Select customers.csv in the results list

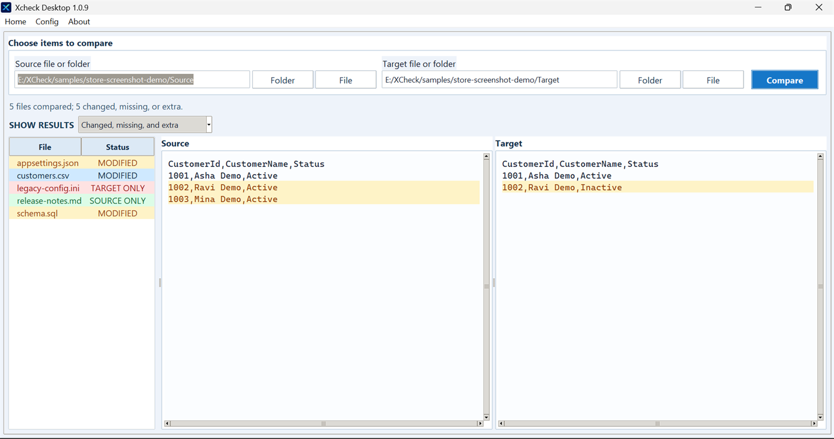point(82,176)
